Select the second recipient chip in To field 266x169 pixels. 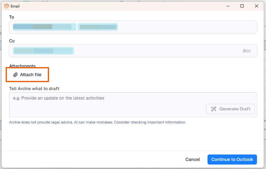pyautogui.click(x=98, y=27)
